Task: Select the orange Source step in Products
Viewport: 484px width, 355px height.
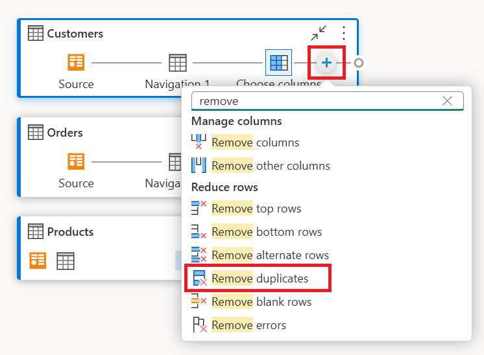Action: pos(38,260)
